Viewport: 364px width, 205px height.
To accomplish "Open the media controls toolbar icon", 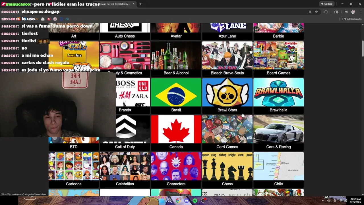I will [x=346, y=12].
